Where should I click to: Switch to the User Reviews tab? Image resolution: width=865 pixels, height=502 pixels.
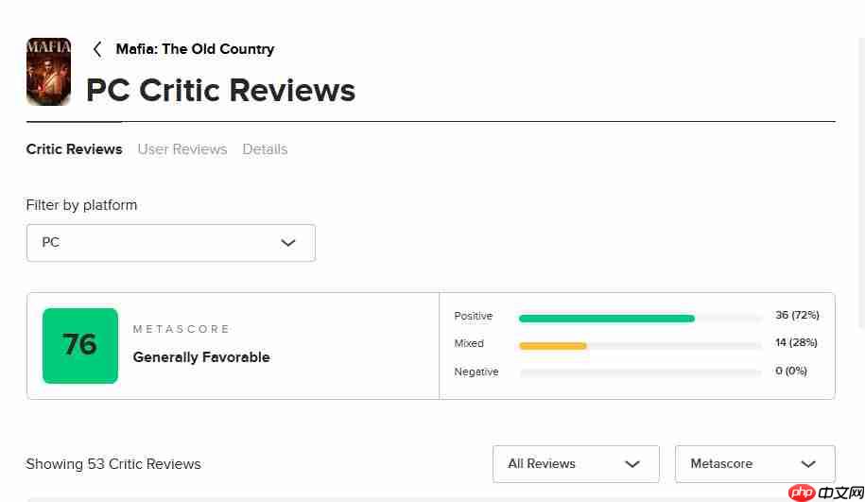[182, 149]
